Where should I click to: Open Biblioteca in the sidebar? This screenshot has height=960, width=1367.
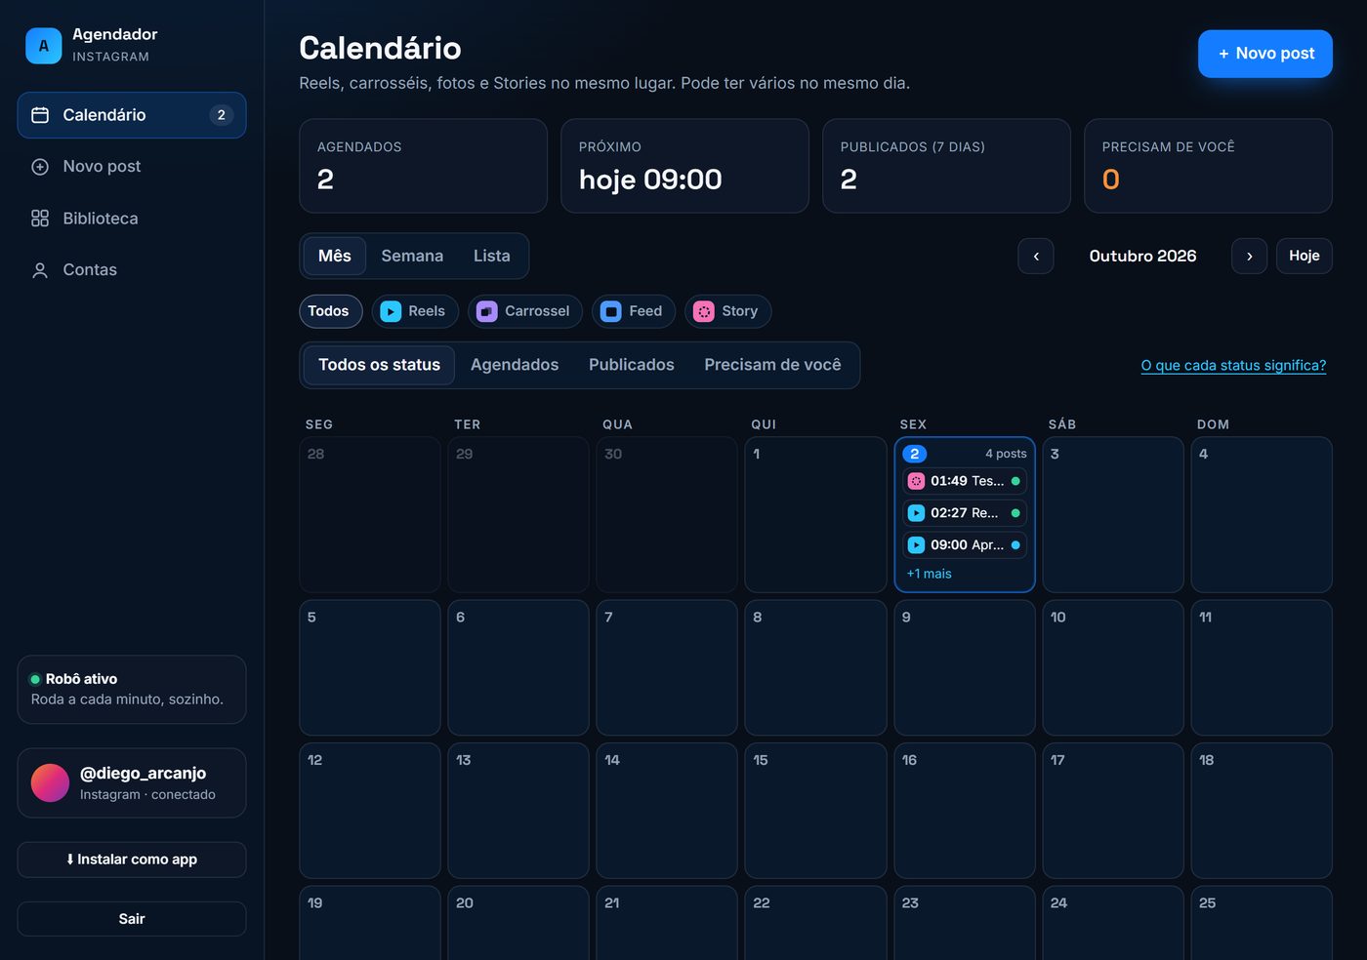pos(132,219)
